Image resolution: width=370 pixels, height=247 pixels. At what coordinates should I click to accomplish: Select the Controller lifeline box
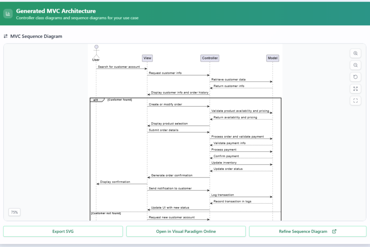[210, 58]
